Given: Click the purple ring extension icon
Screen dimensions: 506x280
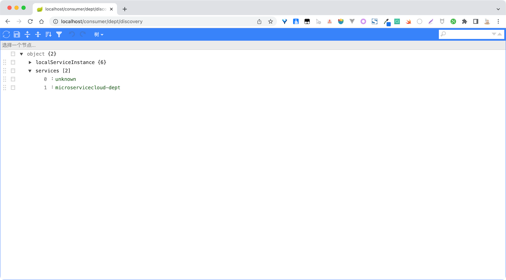Looking at the screenshot, I should (363, 21).
